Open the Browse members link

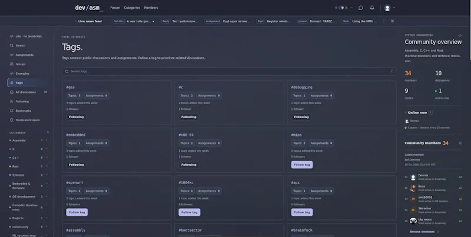[424, 232]
